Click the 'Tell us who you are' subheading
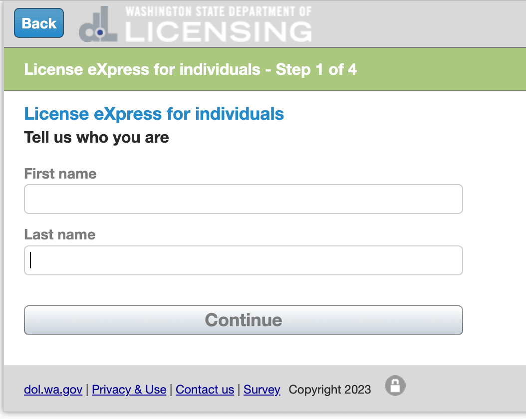This screenshot has width=526, height=419. pos(96,137)
